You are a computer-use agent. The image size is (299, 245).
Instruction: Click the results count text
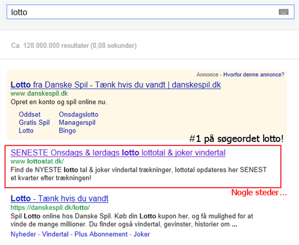click(x=74, y=46)
